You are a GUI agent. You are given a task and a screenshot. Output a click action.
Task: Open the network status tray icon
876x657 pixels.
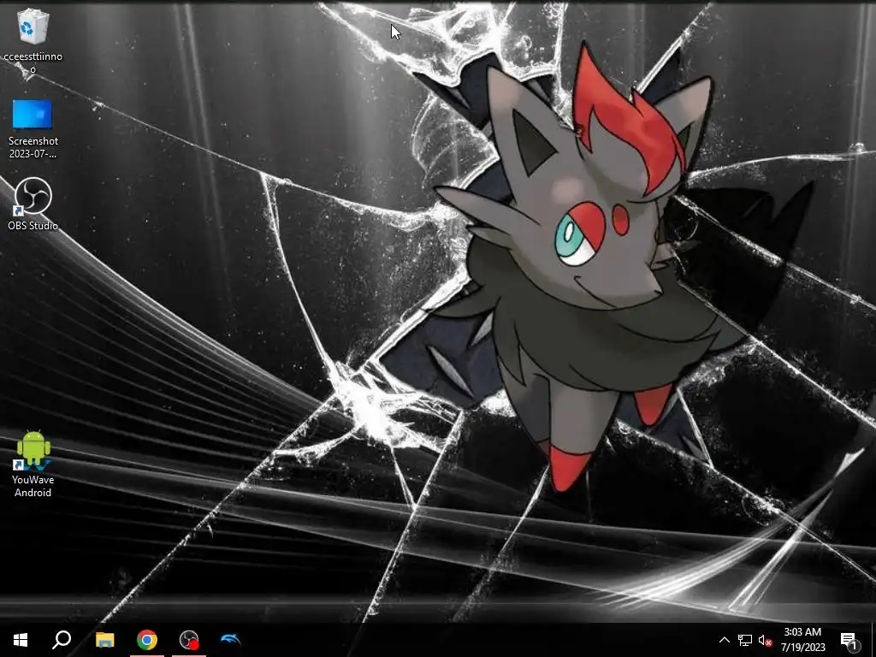745,640
